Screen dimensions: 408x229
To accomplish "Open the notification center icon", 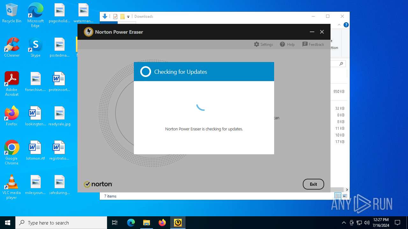I will point(397,223).
